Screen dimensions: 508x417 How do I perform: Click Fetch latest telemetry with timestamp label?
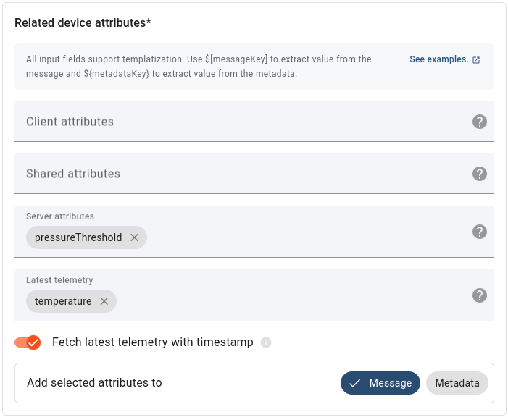click(153, 342)
